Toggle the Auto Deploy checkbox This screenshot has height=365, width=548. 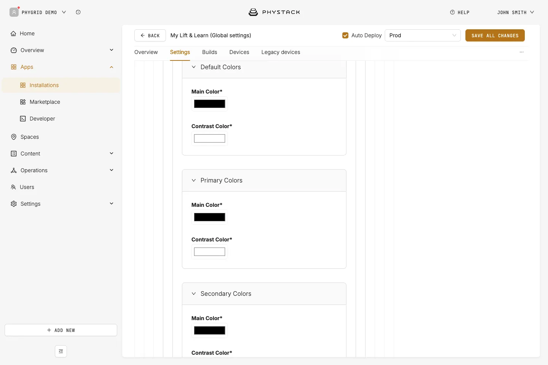[x=346, y=35]
